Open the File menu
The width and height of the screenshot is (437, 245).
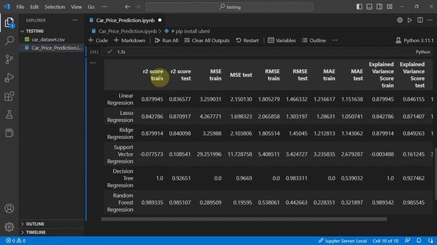click(20, 7)
